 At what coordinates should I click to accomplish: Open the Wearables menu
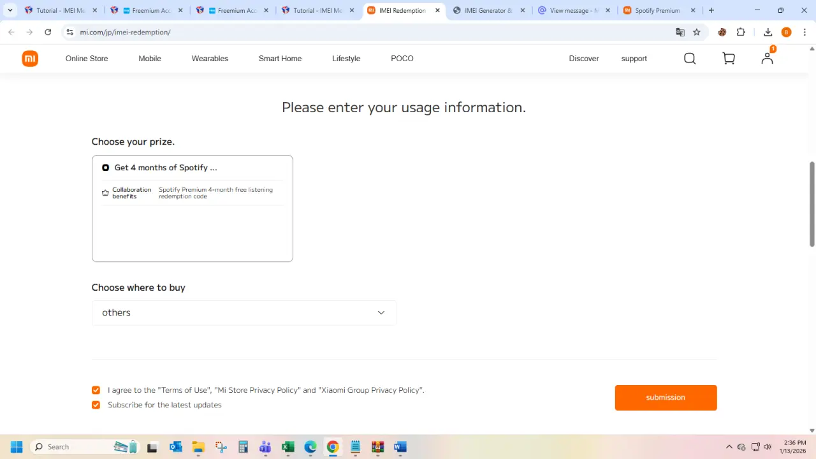[210, 59]
